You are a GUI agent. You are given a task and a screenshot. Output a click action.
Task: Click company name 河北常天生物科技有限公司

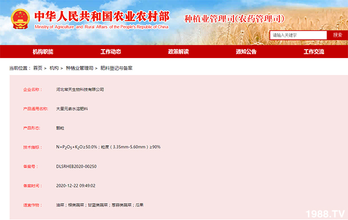pyautogui.click(x=80, y=90)
